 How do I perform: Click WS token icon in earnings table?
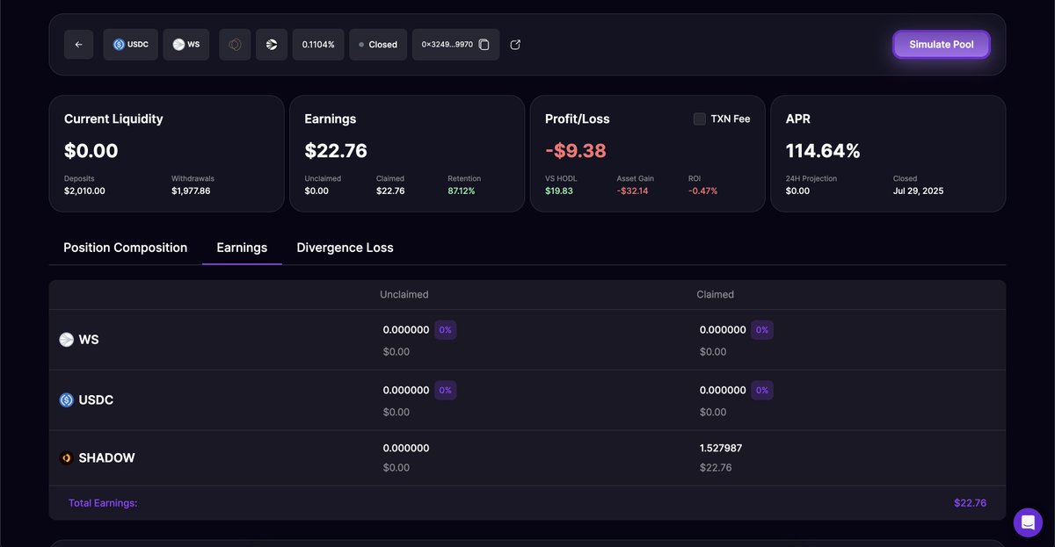click(66, 340)
